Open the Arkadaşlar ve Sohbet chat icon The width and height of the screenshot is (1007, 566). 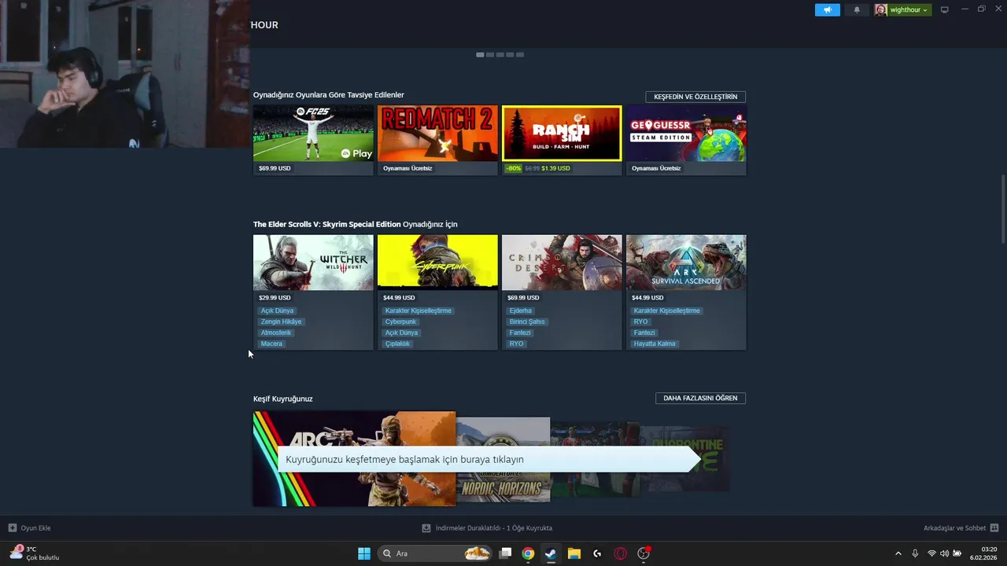tap(994, 528)
